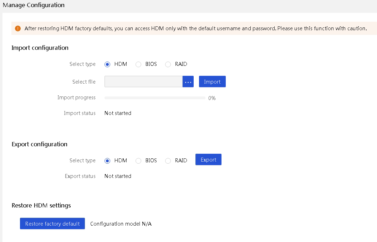Click the Import button
377x242 pixels.
click(x=212, y=81)
